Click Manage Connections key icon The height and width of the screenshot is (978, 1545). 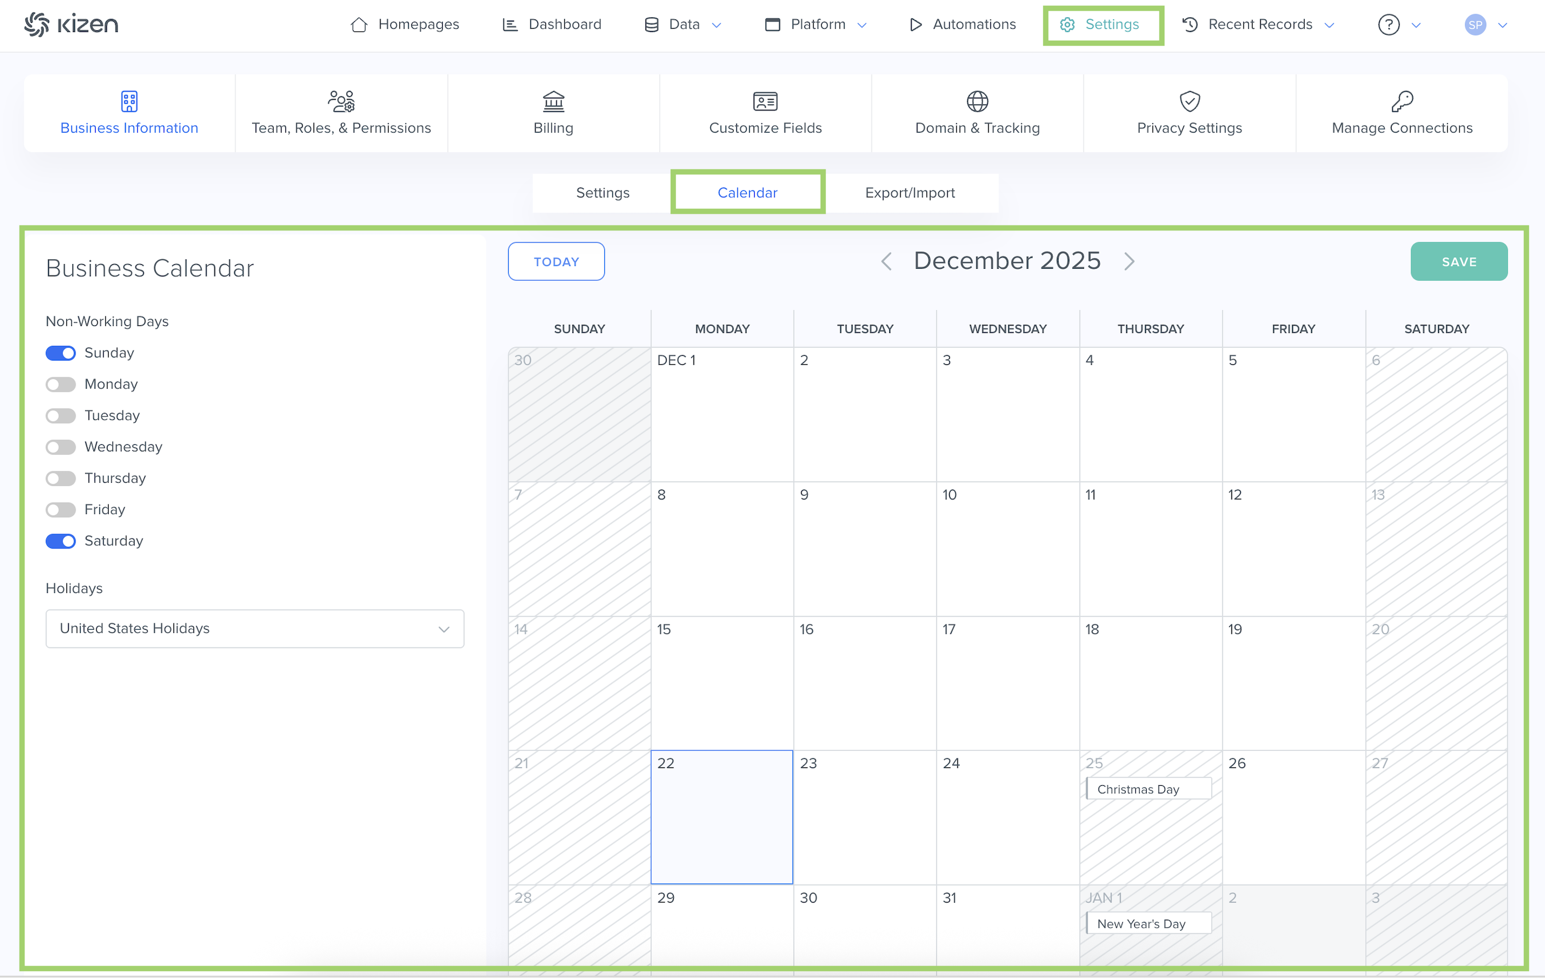[x=1402, y=101]
